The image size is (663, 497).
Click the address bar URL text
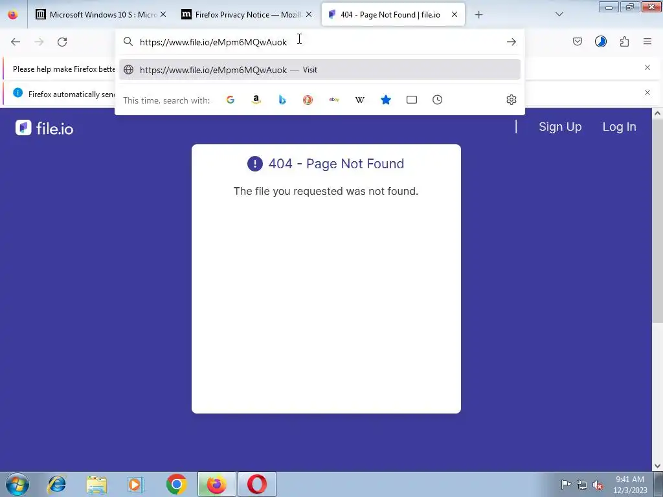[214, 42]
